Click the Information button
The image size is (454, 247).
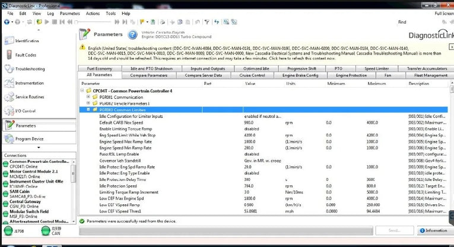433,230
